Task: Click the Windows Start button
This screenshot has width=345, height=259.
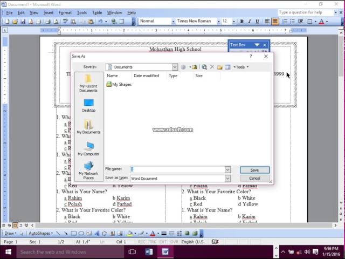Action: [x=9, y=252]
